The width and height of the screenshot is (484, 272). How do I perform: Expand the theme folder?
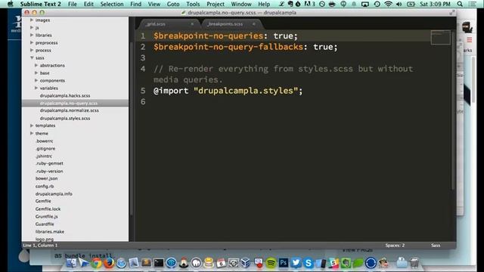pos(32,133)
